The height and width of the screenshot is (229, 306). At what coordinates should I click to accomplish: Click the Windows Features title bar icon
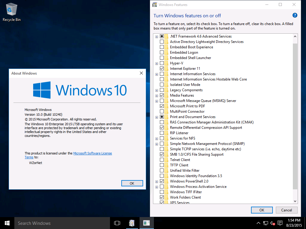[x=154, y=4]
